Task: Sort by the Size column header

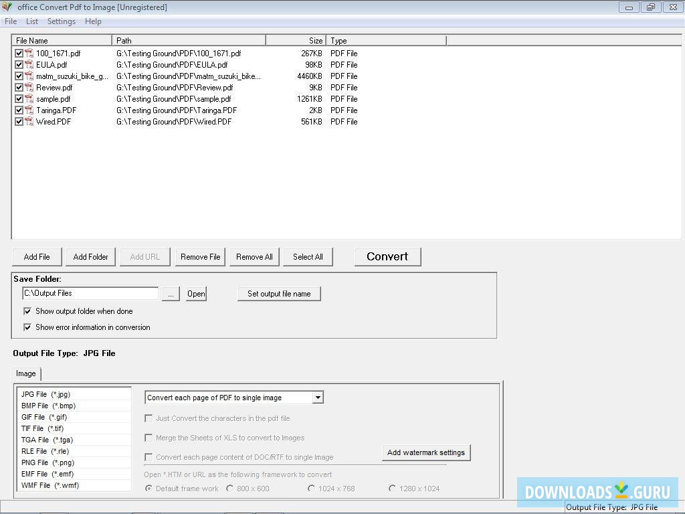Action: [296, 41]
